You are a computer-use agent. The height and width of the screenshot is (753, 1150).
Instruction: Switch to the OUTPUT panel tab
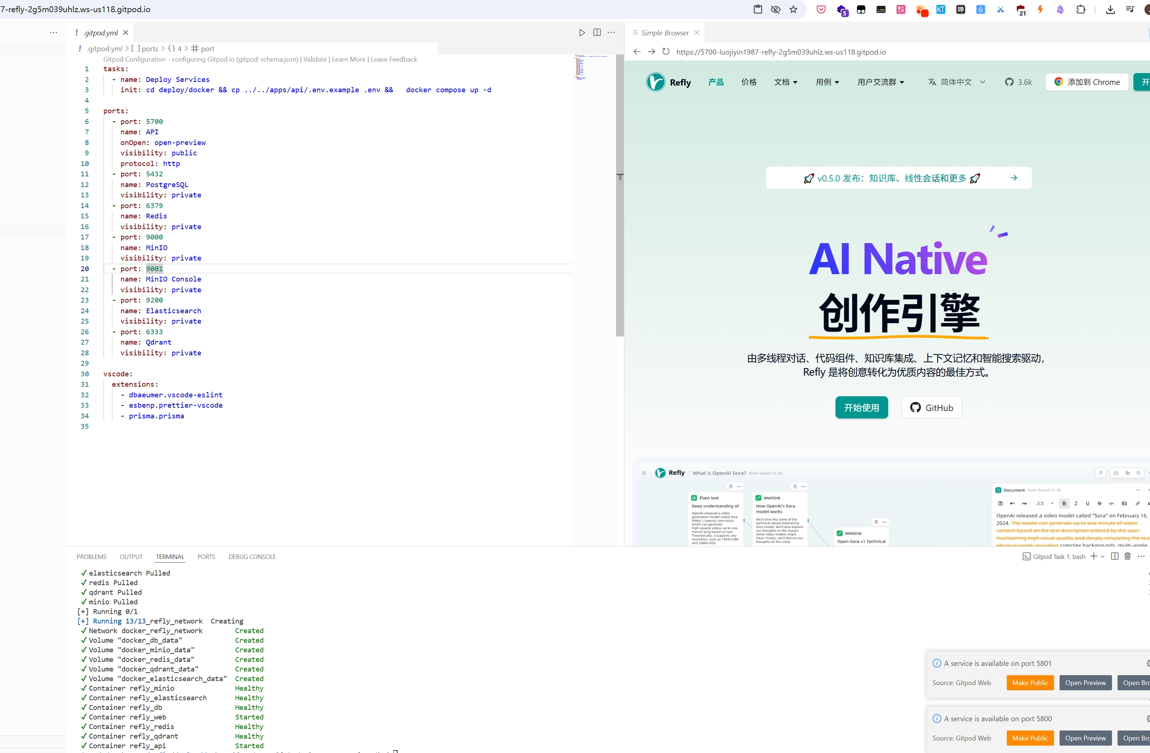(131, 556)
